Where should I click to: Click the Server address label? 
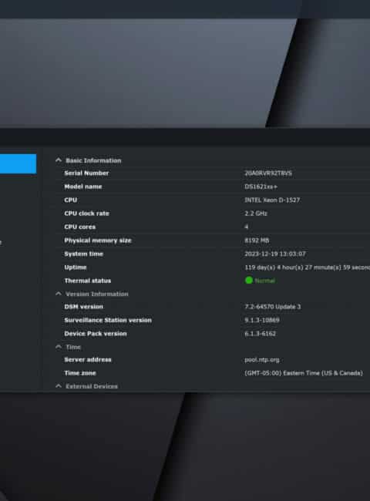coord(88,359)
